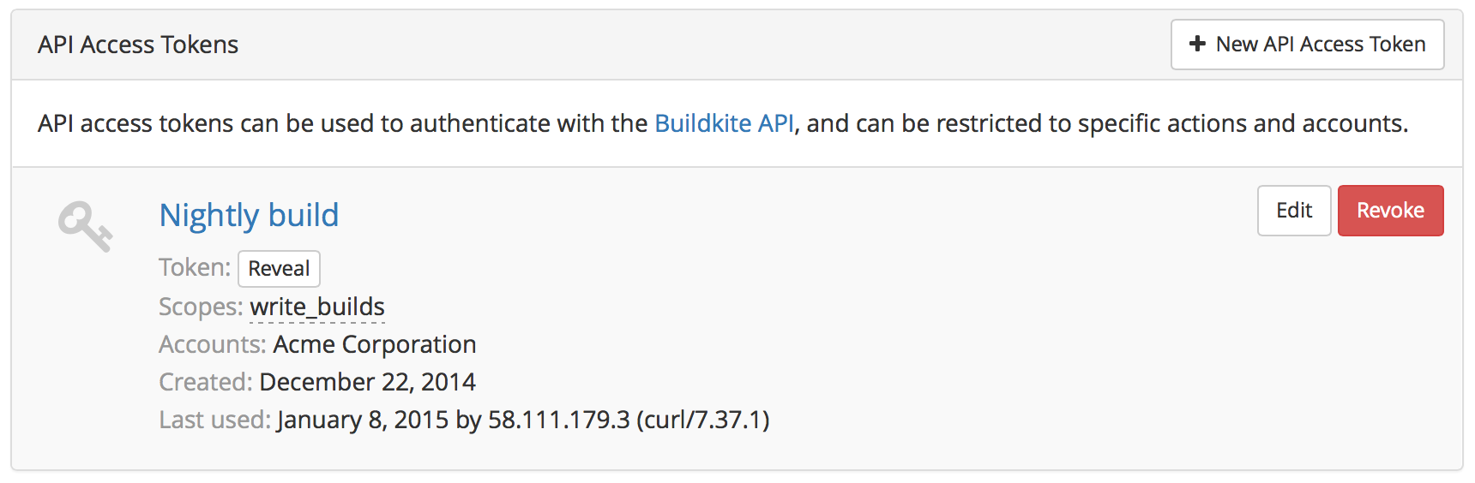The image size is (1475, 483).
Task: Click the API Access Tokens panel heading
Action: click(x=138, y=45)
